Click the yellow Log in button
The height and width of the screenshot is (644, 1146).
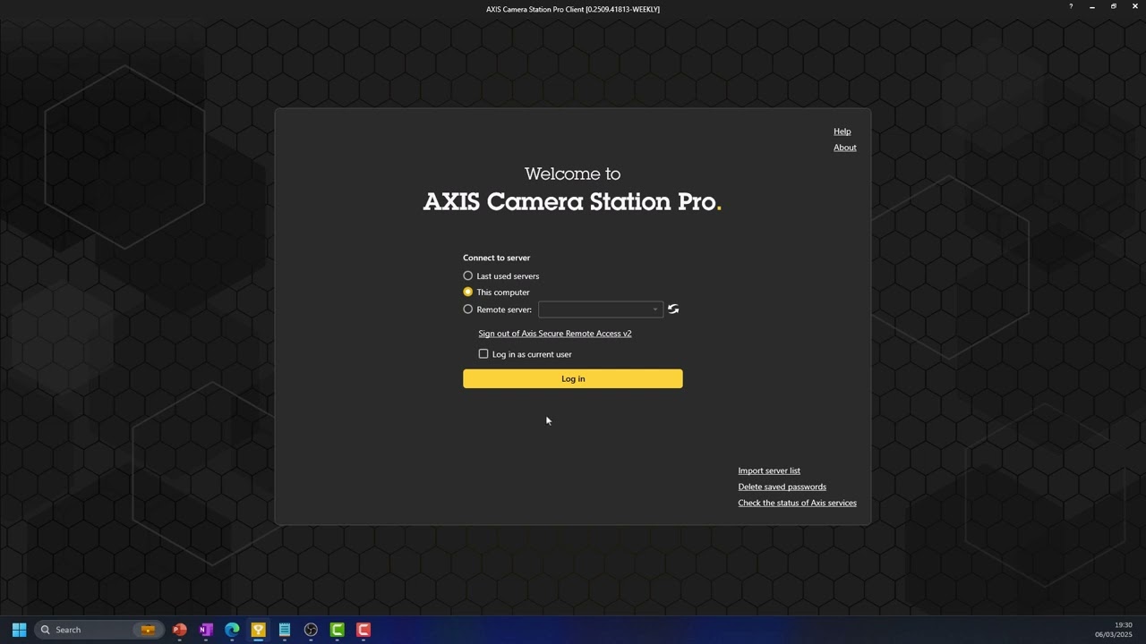pyautogui.click(x=573, y=378)
